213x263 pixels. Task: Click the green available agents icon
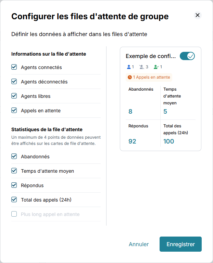pos(156,67)
